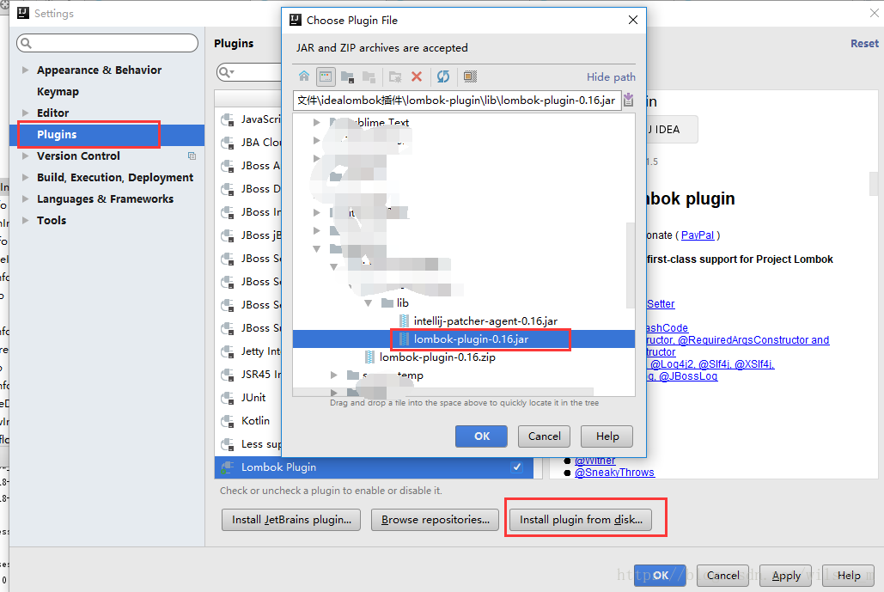The width and height of the screenshot is (884, 592).
Task: Expand Appearance & Behavior settings group
Action: click(x=25, y=70)
